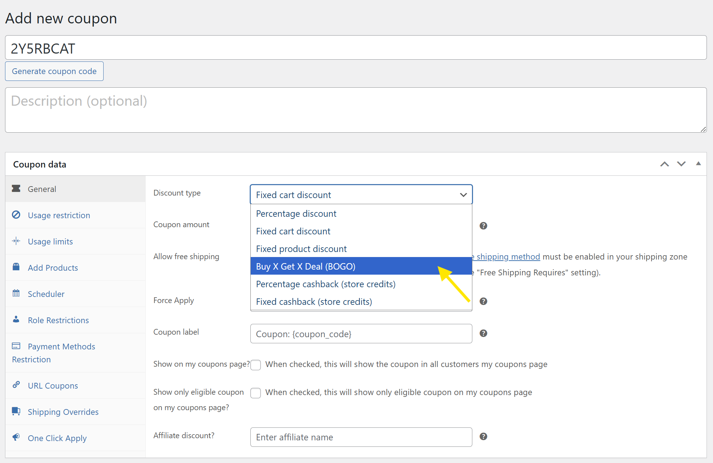713x463 pixels.
Task: Switch to Role Restrictions tab
Action: [58, 320]
